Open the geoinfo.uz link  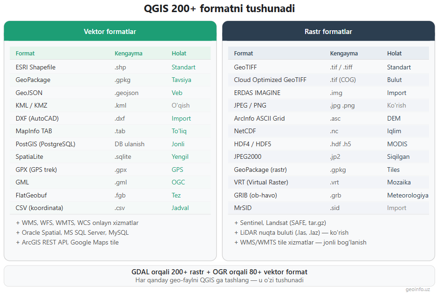tap(418, 290)
